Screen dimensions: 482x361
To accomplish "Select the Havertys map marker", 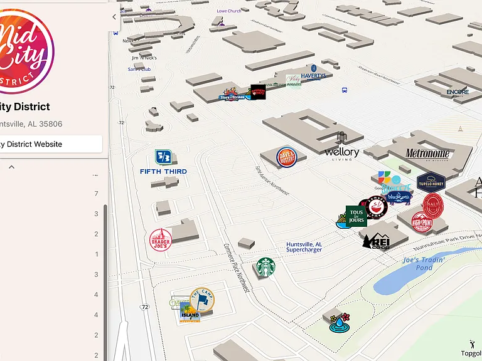I will [x=313, y=73].
